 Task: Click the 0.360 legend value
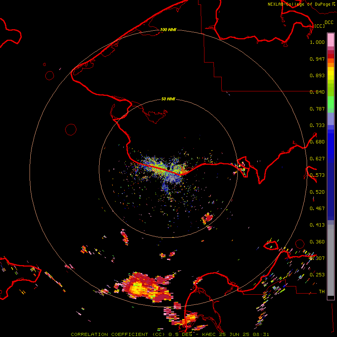317,242
